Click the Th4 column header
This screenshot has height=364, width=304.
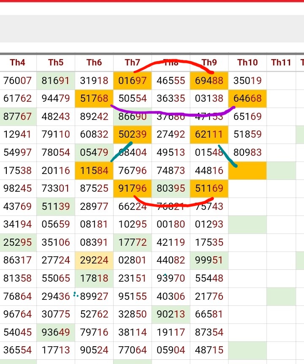point(18,62)
